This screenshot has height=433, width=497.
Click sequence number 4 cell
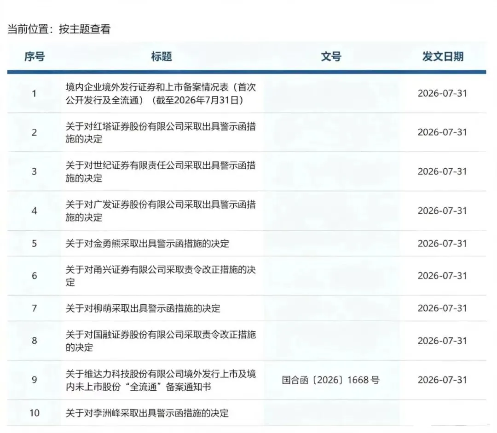point(34,211)
